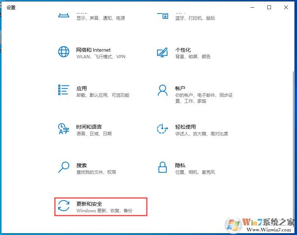
Task: Open 应用 apps list icon
Action: [x=64, y=90]
